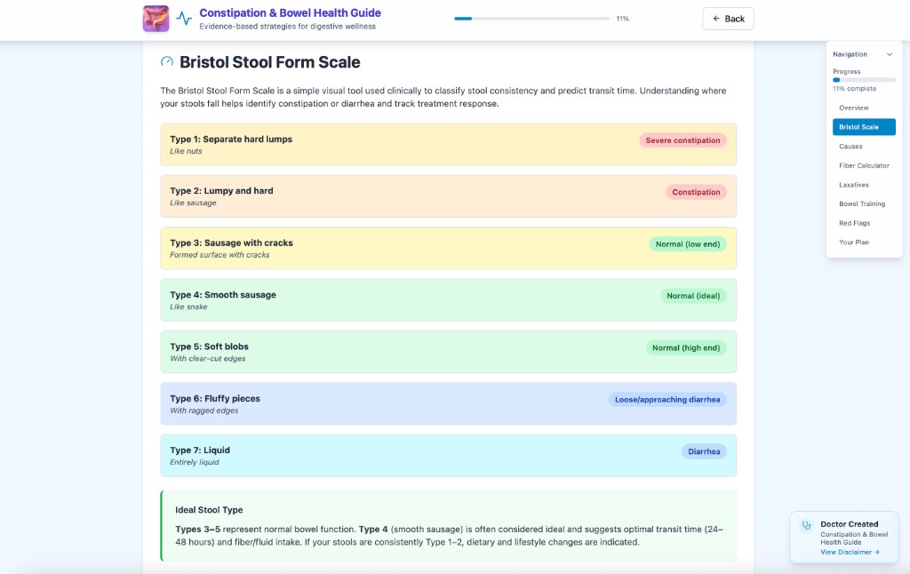Select the Severe constipation badge on Type 1
This screenshot has height=574, width=910.
683,140
